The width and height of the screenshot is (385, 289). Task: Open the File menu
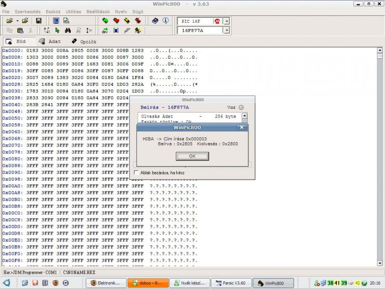coord(6,12)
